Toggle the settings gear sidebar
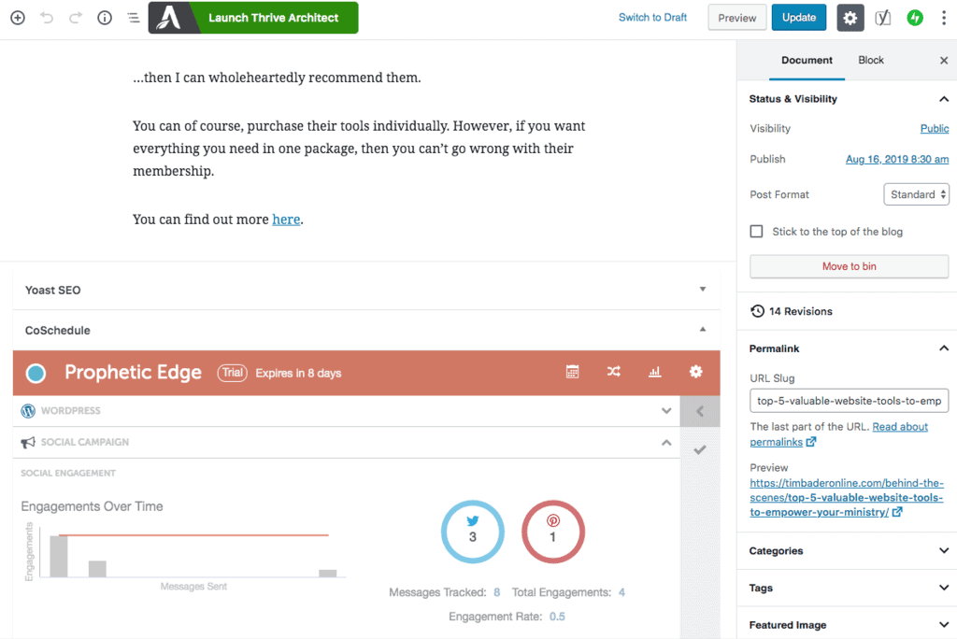This screenshot has width=957, height=639. coord(850,18)
